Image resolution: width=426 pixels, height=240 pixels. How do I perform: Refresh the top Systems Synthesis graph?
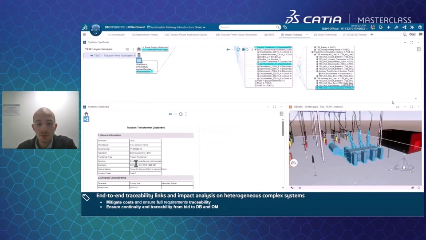[238, 49]
